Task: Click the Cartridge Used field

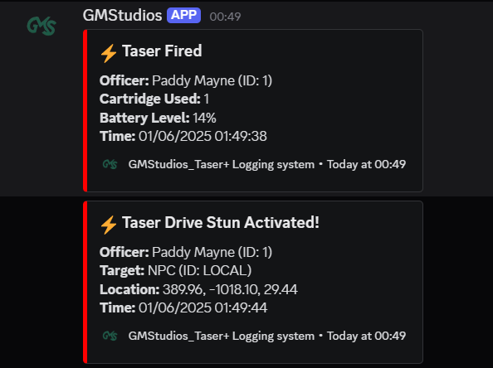Action: [154, 99]
